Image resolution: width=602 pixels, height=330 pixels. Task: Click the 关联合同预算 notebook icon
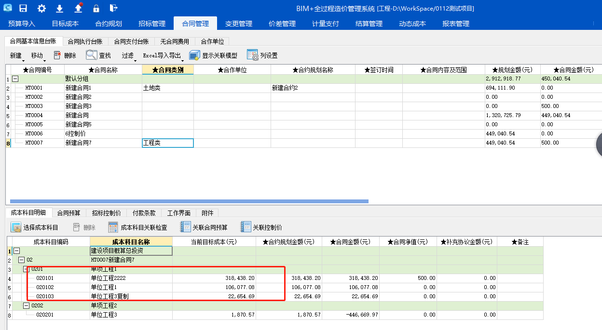[x=185, y=227]
